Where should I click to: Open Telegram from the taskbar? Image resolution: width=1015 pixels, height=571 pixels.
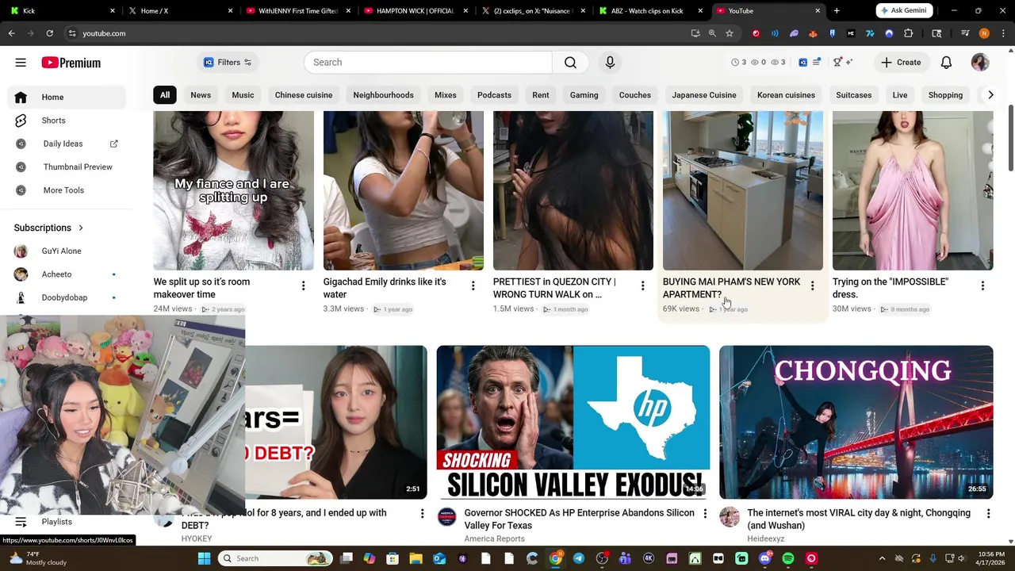(x=579, y=558)
